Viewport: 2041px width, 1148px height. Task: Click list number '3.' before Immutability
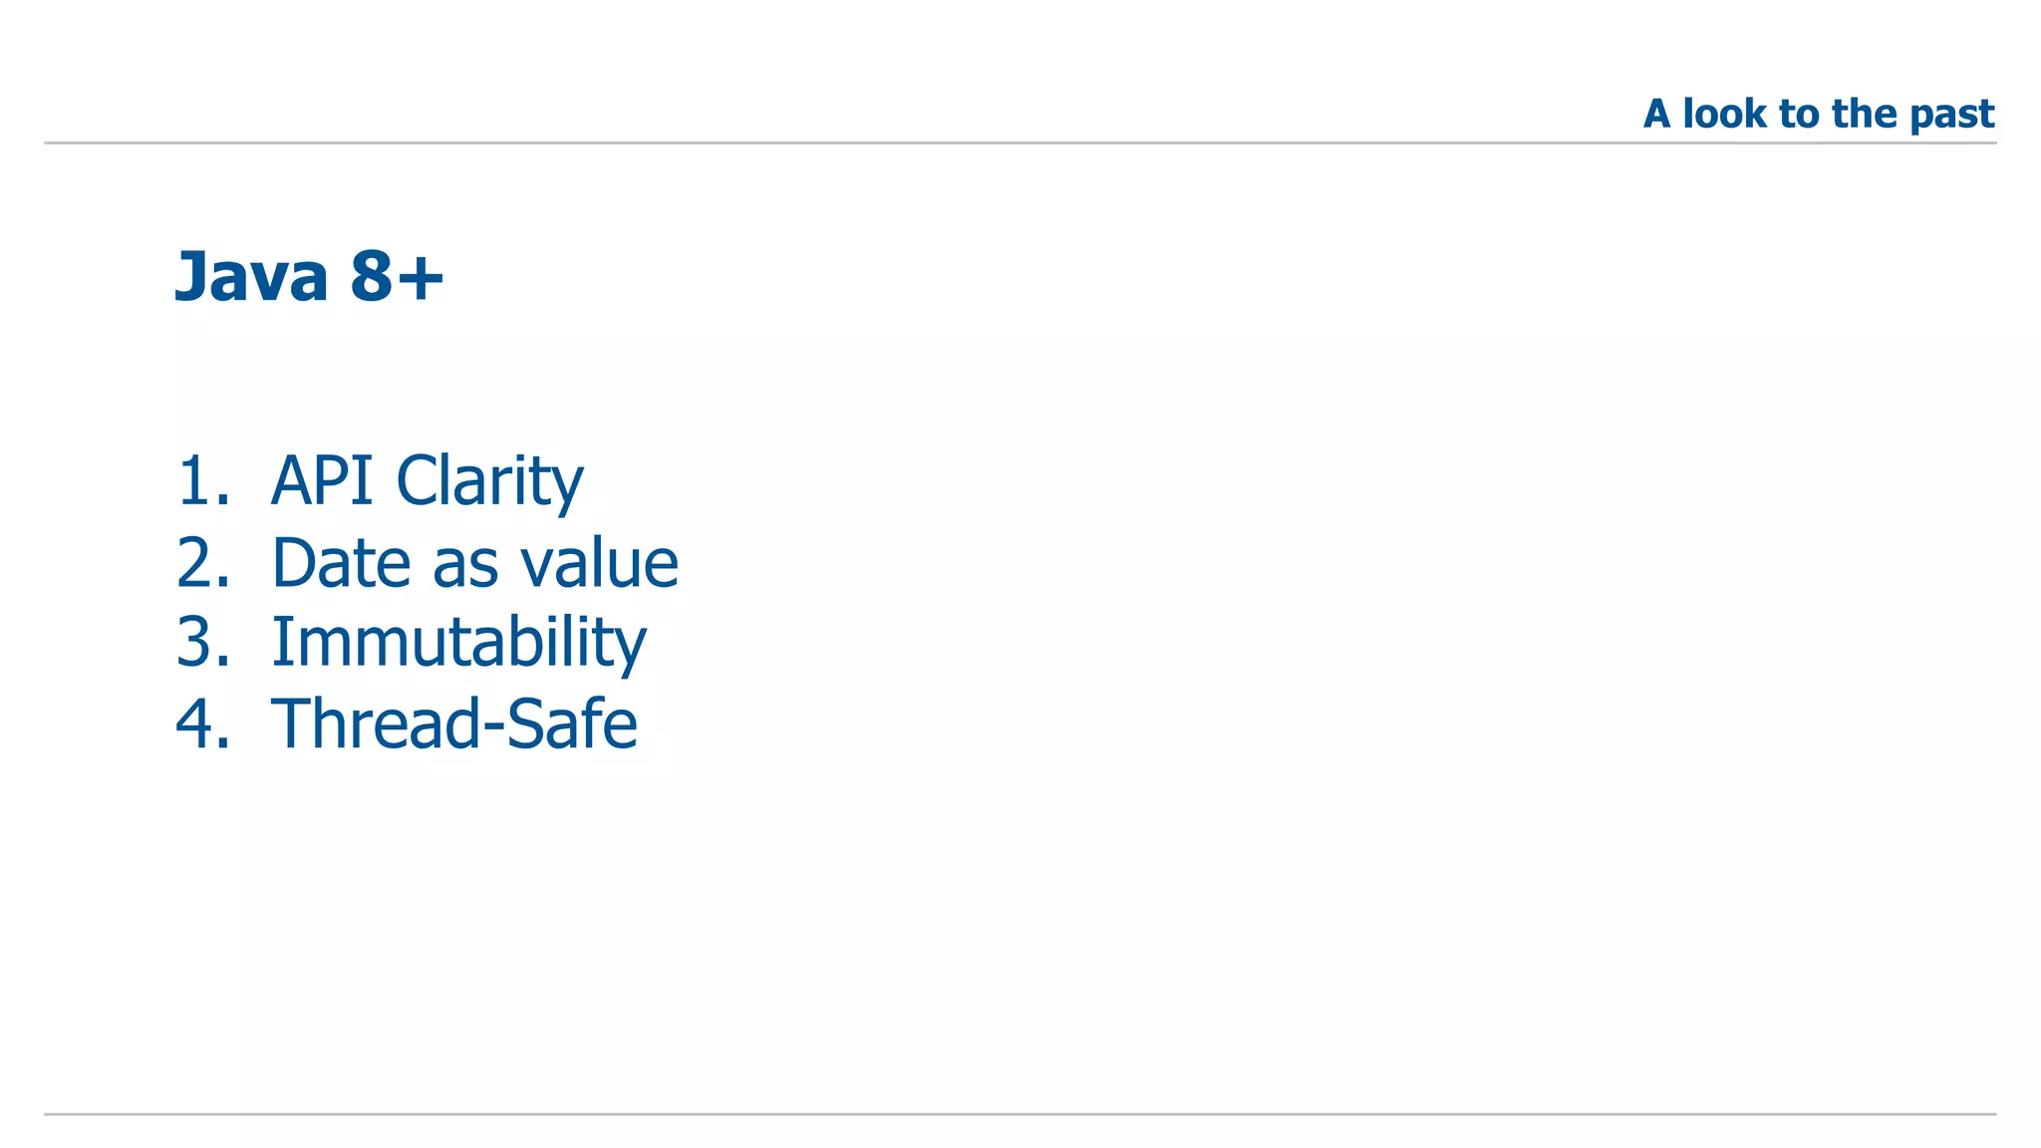(x=202, y=643)
